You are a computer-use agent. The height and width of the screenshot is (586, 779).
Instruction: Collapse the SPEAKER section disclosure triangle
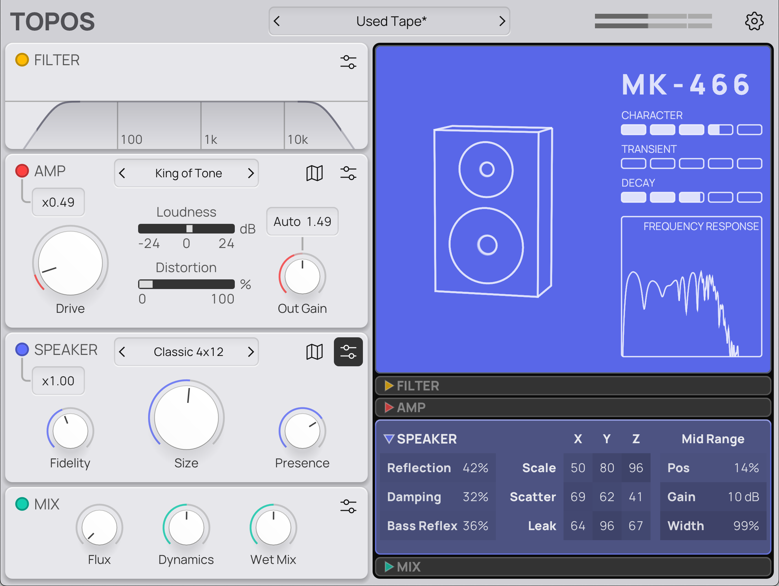[x=389, y=439]
